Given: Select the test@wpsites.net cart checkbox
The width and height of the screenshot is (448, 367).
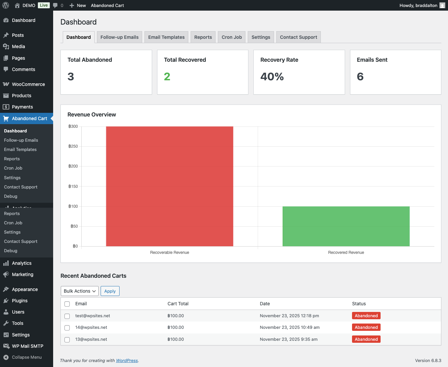Looking at the screenshot, I should [x=67, y=316].
